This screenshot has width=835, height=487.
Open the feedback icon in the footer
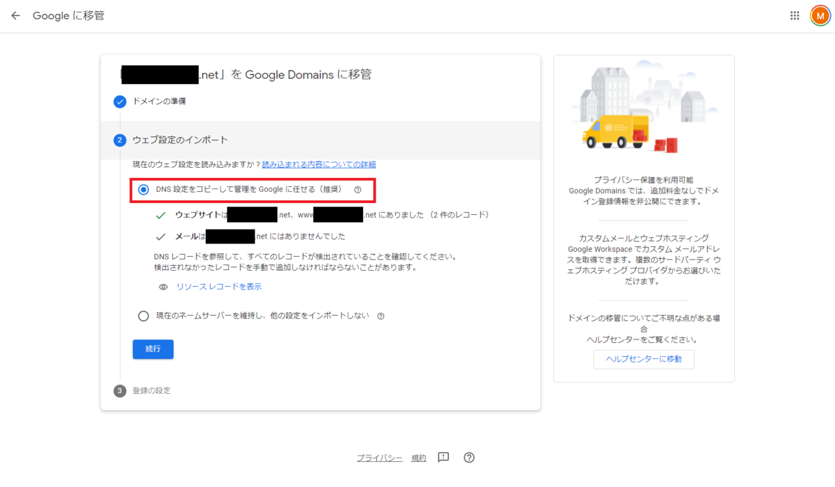(x=443, y=457)
